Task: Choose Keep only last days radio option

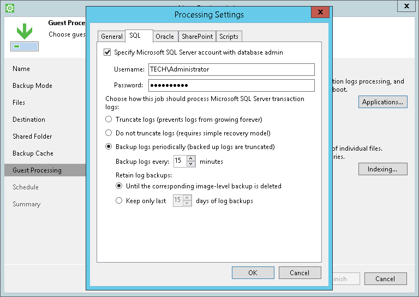Action: click(119, 200)
